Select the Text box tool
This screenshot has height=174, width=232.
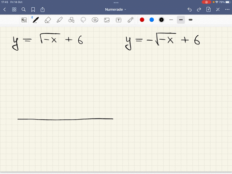(118, 20)
